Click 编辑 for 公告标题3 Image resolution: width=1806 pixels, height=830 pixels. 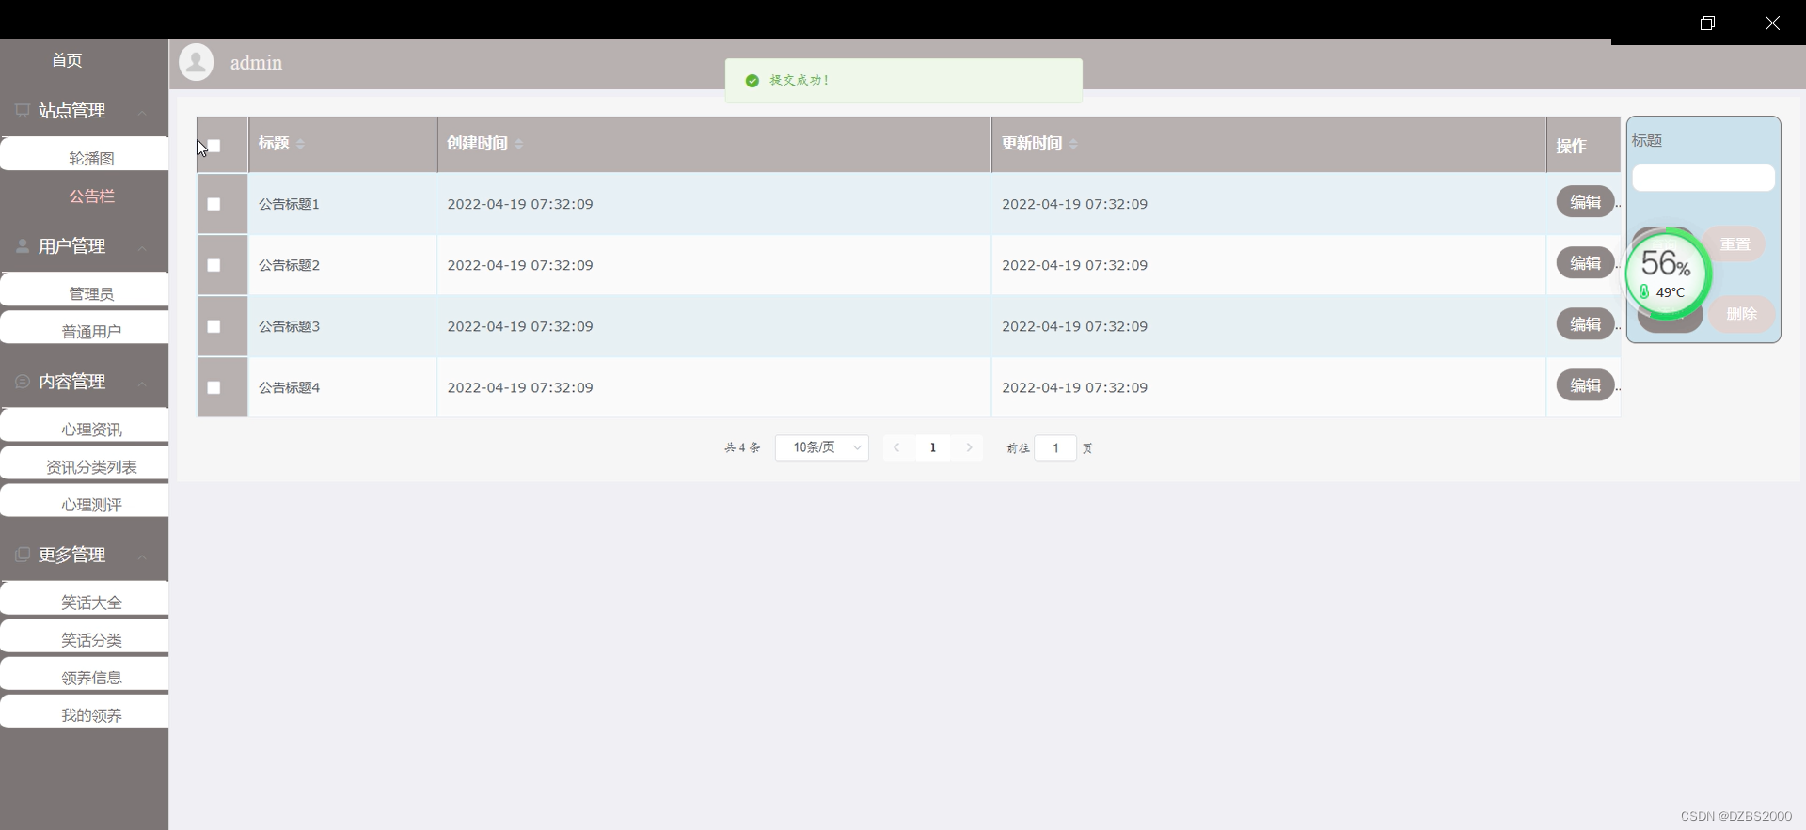click(x=1585, y=324)
